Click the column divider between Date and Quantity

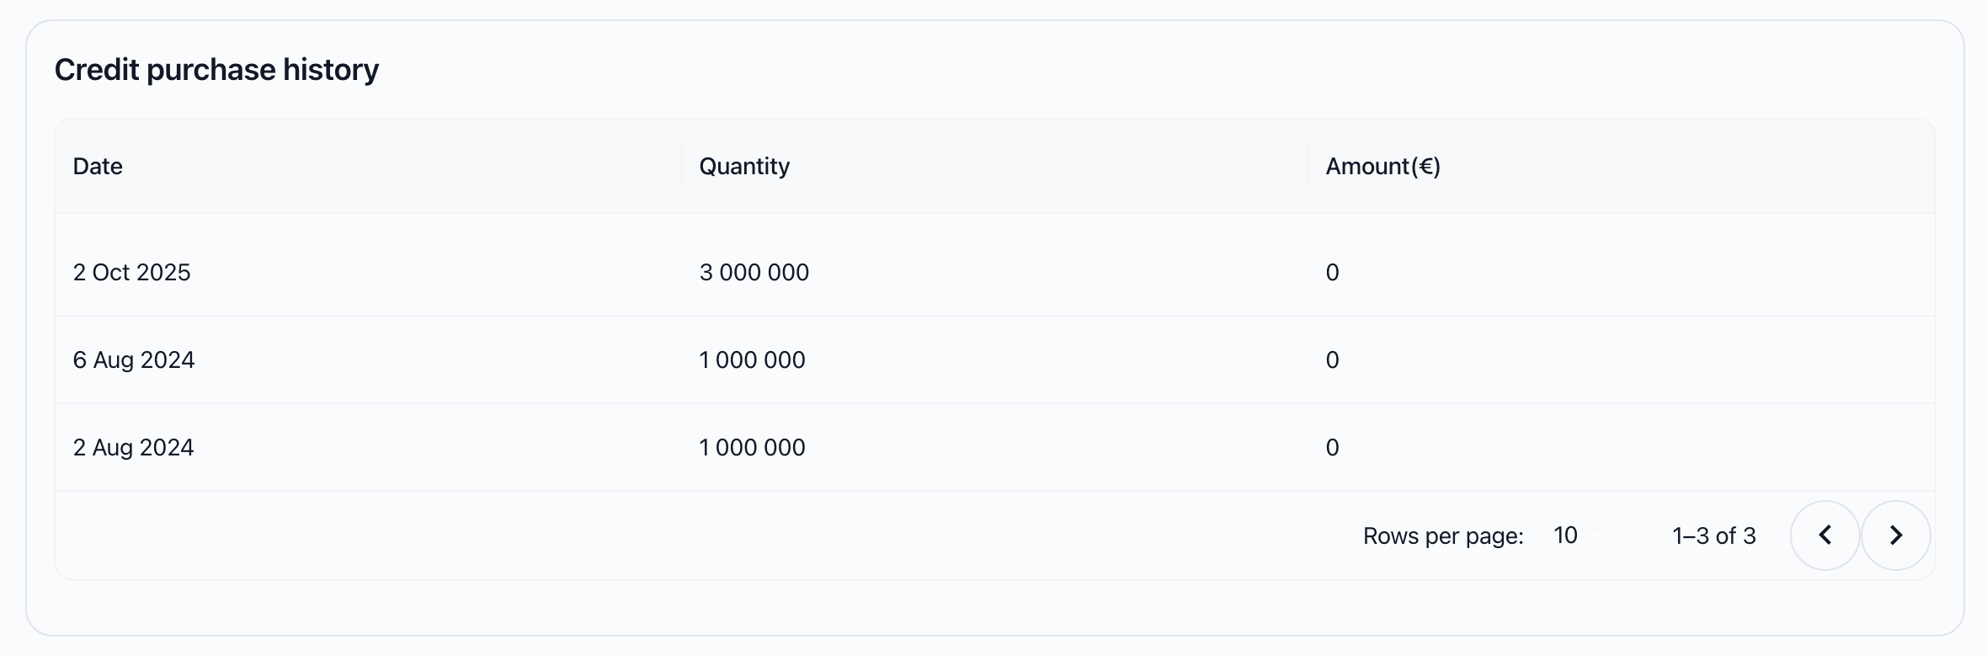tap(682, 166)
